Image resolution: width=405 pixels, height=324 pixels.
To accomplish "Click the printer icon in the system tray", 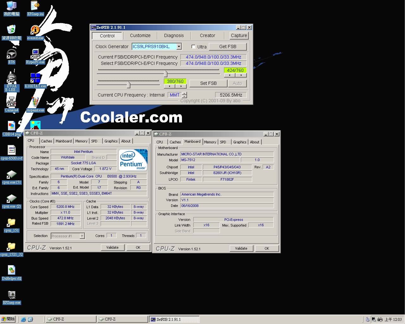I will [x=380, y=319].
